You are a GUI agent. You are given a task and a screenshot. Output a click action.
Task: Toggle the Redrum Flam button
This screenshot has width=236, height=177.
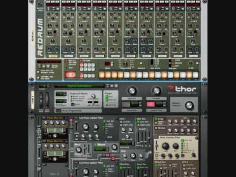pos(198,63)
